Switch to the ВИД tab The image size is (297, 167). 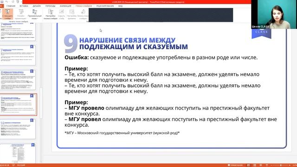pos(121,6)
